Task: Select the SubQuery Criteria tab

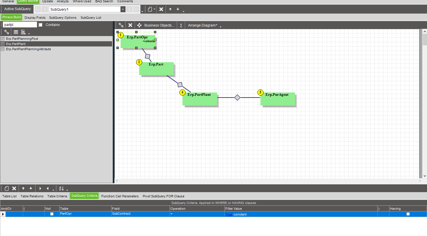Action: 84,196
